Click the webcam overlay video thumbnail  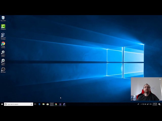tap(146, 89)
